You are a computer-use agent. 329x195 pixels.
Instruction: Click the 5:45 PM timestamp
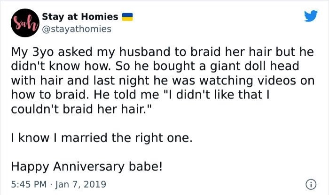pos(29,184)
